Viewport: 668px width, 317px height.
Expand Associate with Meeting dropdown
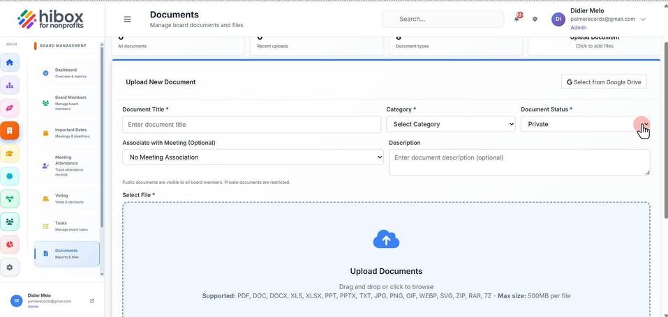click(253, 157)
